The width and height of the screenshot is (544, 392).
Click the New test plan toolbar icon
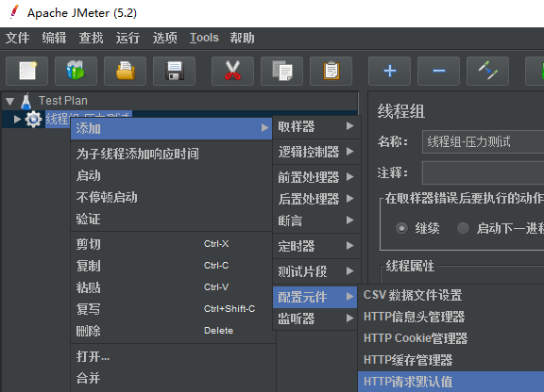click(26, 71)
